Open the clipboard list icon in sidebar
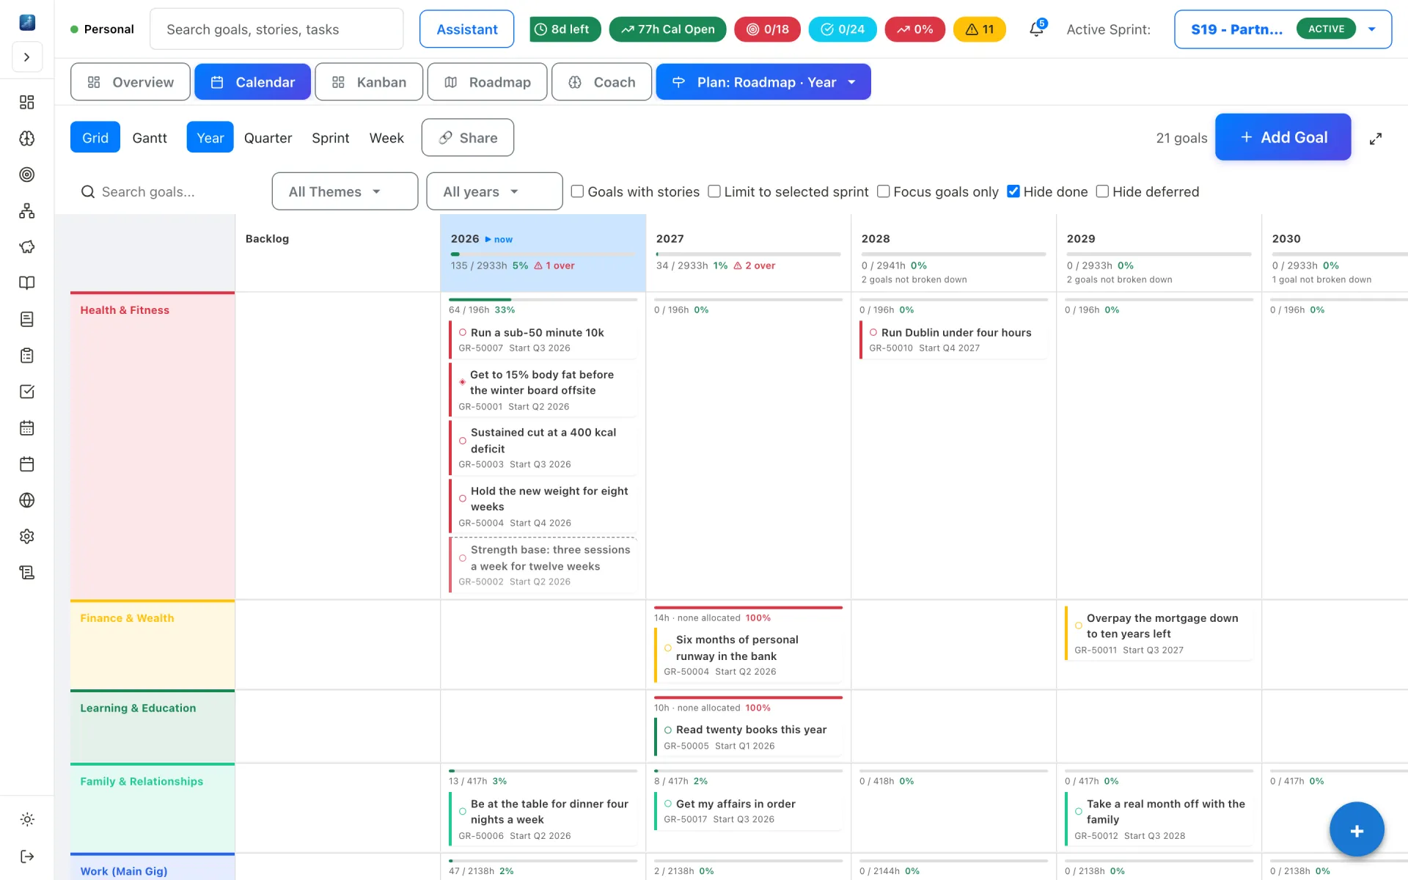 click(x=27, y=355)
